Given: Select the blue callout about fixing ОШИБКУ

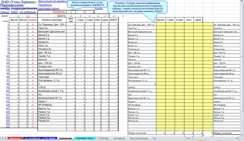Looking at the screenshot, I should coord(87,4).
